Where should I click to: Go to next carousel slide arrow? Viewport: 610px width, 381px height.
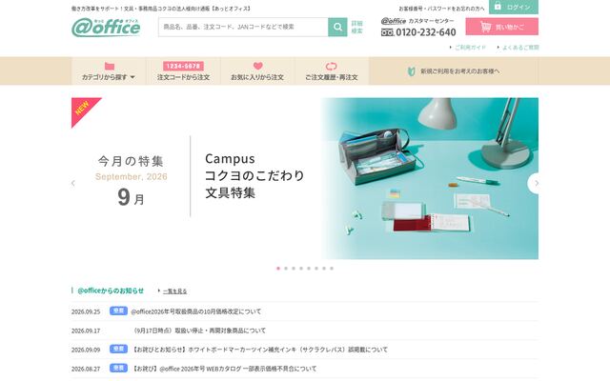[536, 183]
